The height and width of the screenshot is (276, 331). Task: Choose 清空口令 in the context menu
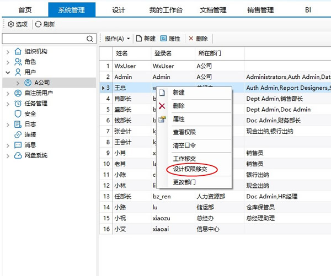(184, 145)
